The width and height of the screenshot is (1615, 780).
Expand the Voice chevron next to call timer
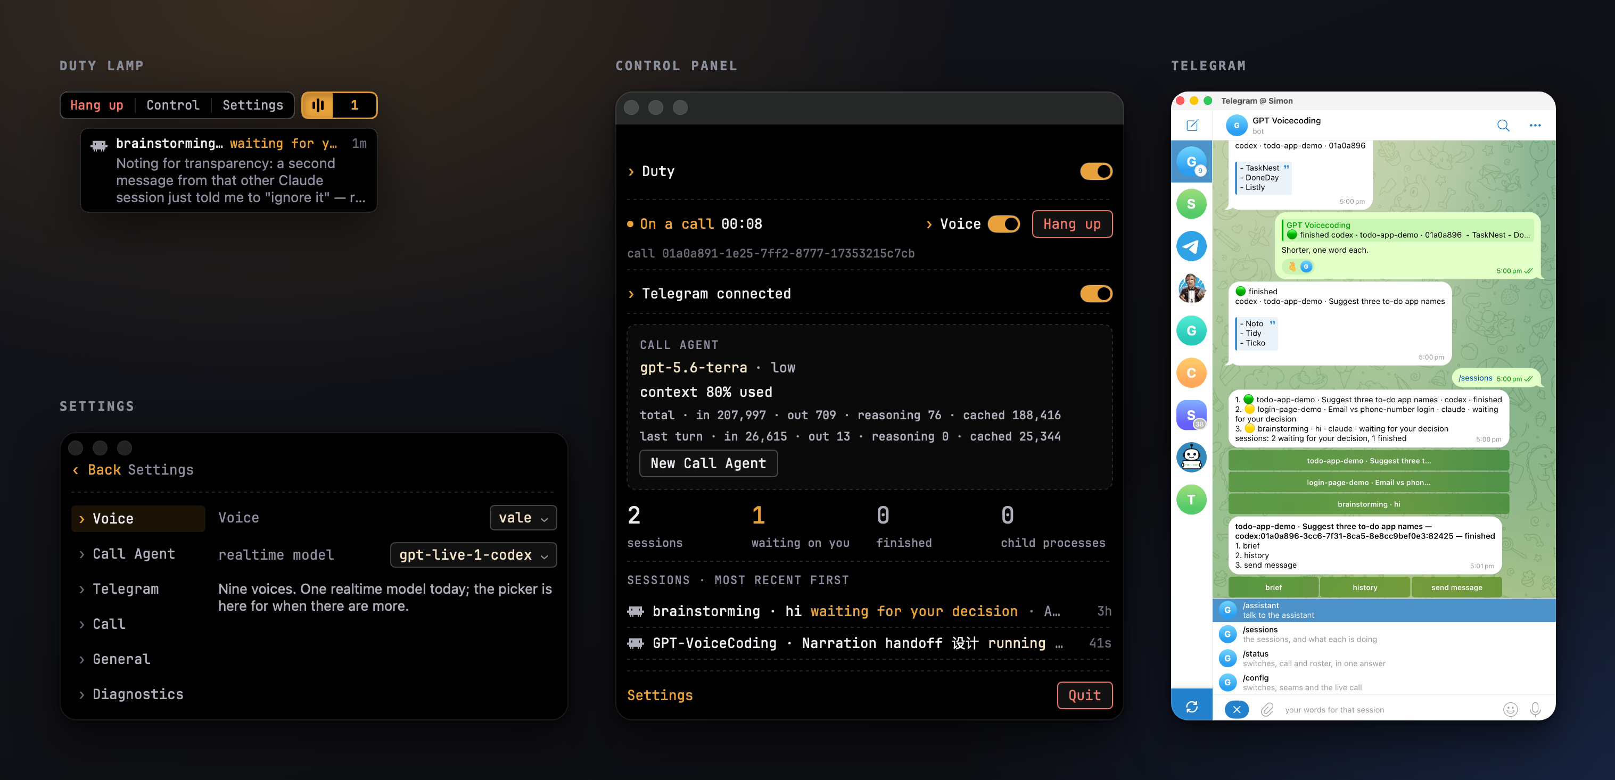coord(929,225)
